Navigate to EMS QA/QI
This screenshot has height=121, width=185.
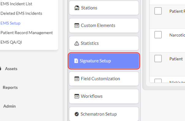click(11, 42)
